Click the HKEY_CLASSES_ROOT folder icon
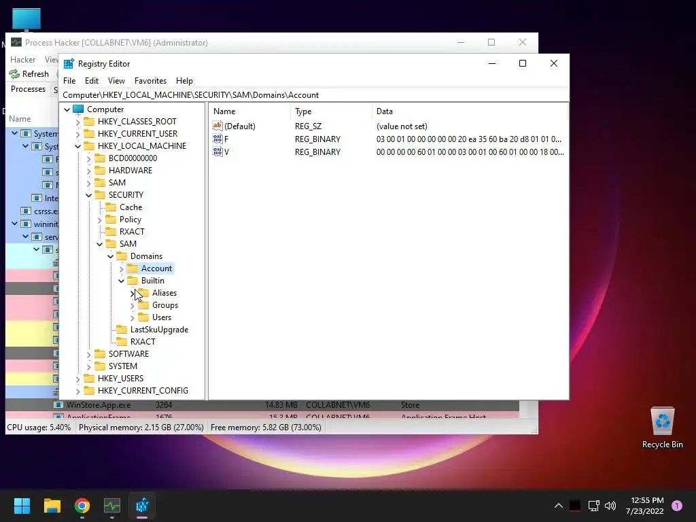 point(89,122)
